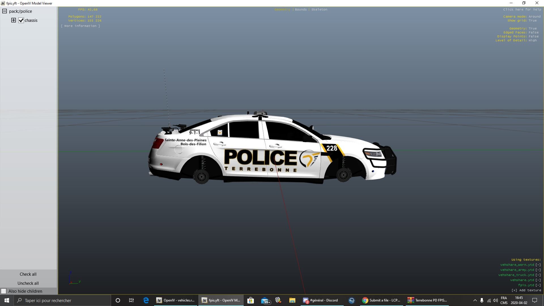The width and height of the screenshot is (544, 306).
Task: Switch to the Bounds view tab
Action: click(x=301, y=9)
